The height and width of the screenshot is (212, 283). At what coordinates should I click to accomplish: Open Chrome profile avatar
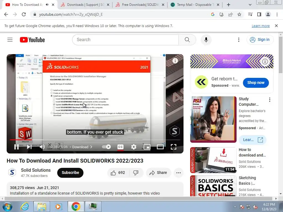[x=268, y=14]
